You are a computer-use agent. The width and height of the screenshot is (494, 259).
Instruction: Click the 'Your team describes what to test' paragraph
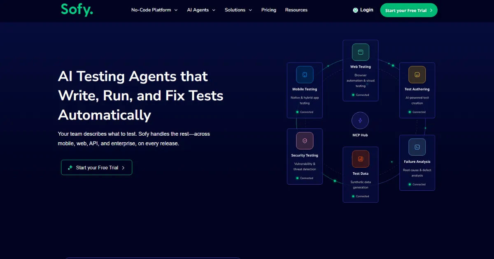coord(134,139)
